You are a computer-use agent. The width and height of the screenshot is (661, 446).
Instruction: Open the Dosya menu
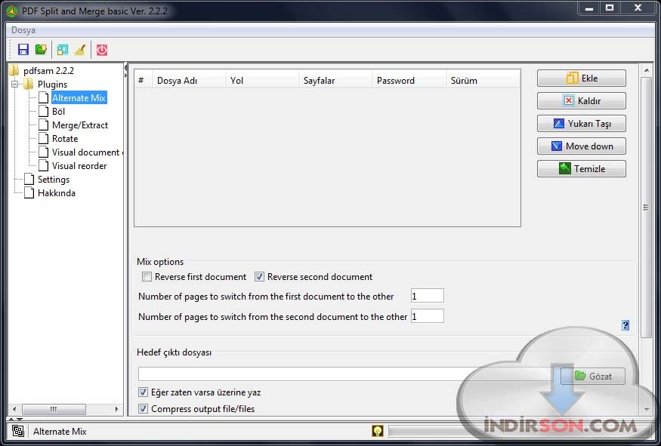pyautogui.click(x=23, y=30)
